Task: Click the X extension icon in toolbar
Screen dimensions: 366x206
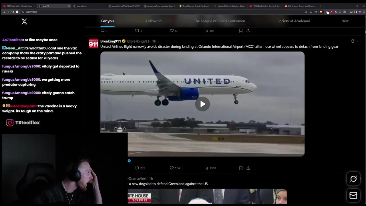Action: pyautogui.click(x=336, y=12)
